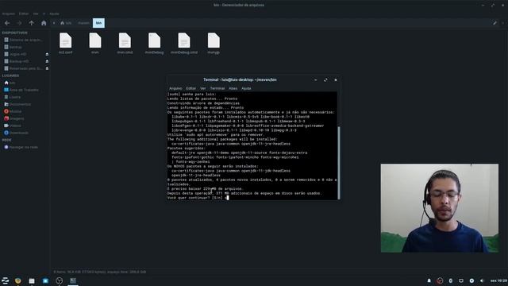Open the luis home path breadcrumb
Image resolution: width=508 pixels, height=286 pixels.
point(66,23)
